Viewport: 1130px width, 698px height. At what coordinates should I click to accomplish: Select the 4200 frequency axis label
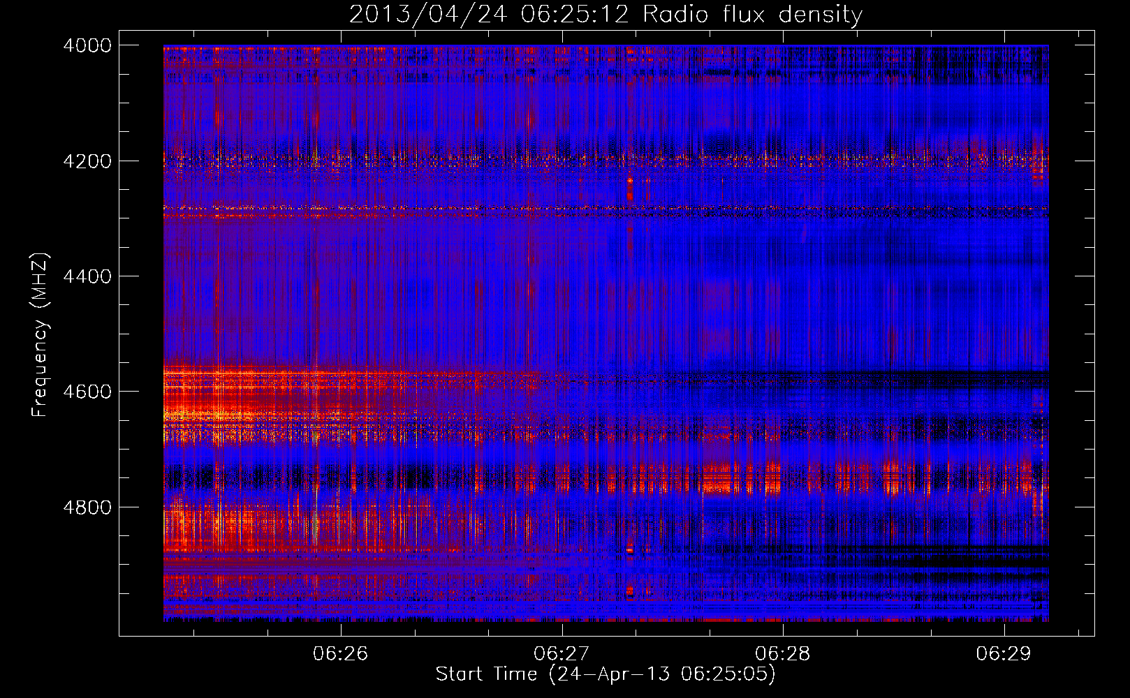click(87, 161)
